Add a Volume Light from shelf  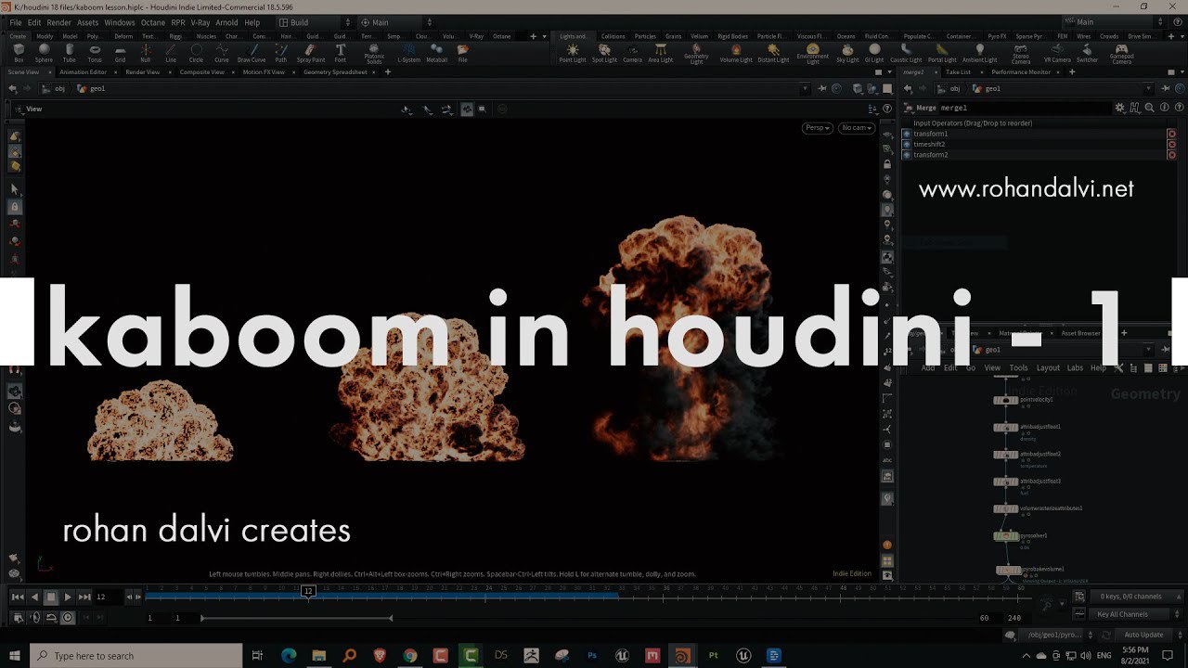[736, 53]
